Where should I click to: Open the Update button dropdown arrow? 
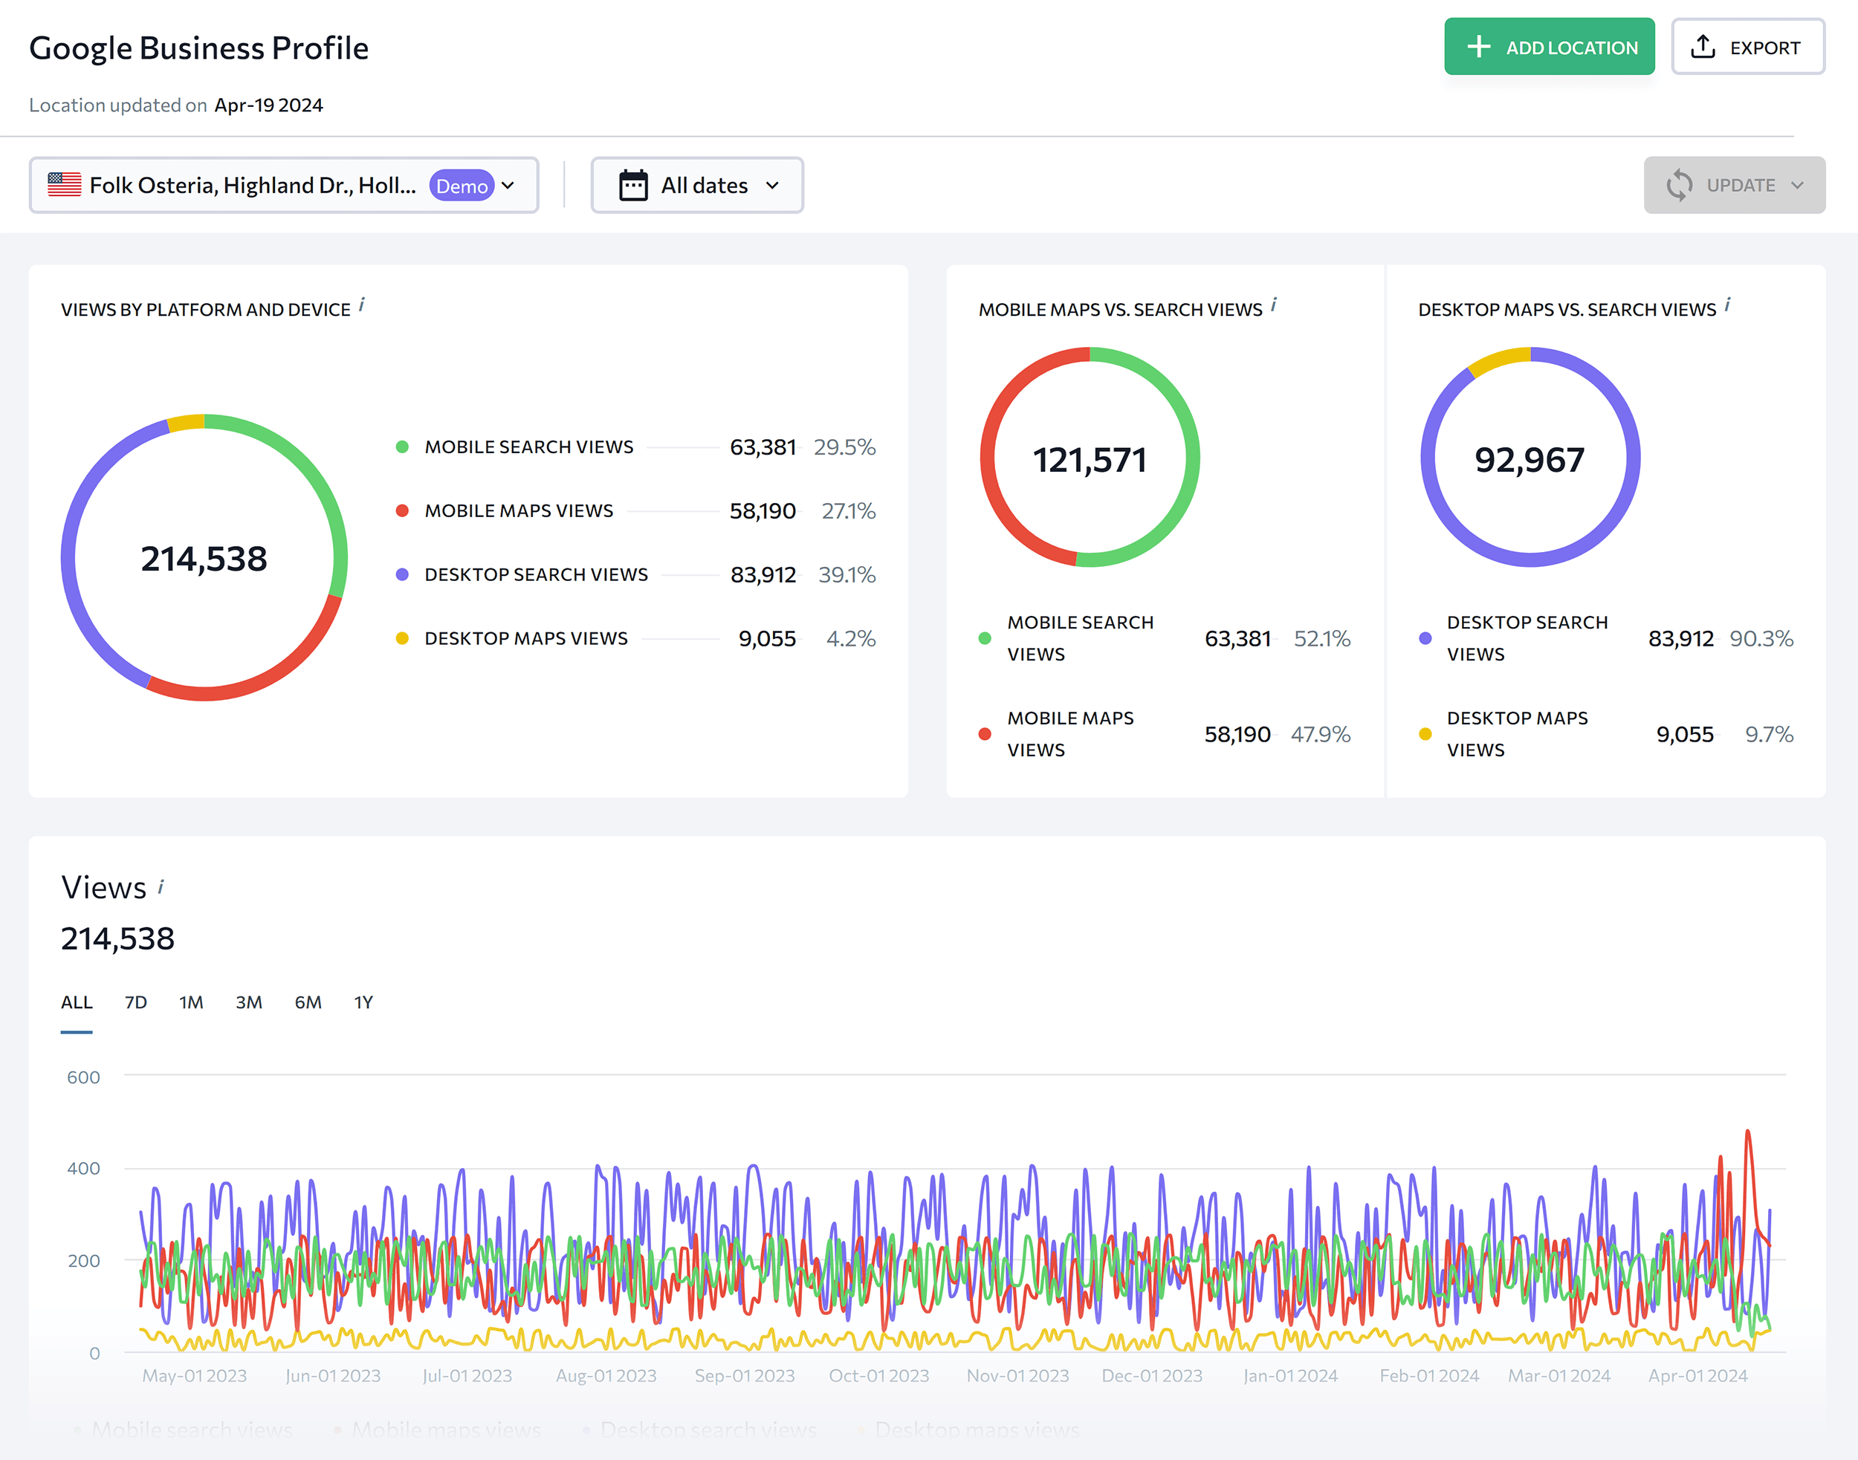click(x=1796, y=186)
